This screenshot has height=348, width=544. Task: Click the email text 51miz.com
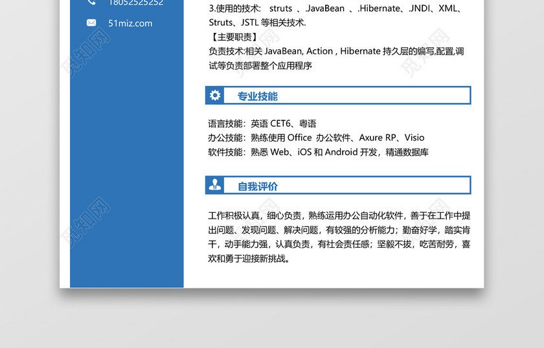(130, 23)
